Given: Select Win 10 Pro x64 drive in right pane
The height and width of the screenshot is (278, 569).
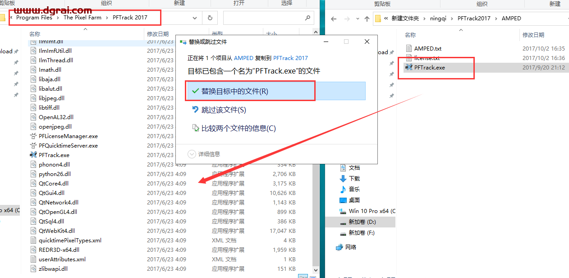Looking at the screenshot, I should pyautogui.click(x=367, y=211).
